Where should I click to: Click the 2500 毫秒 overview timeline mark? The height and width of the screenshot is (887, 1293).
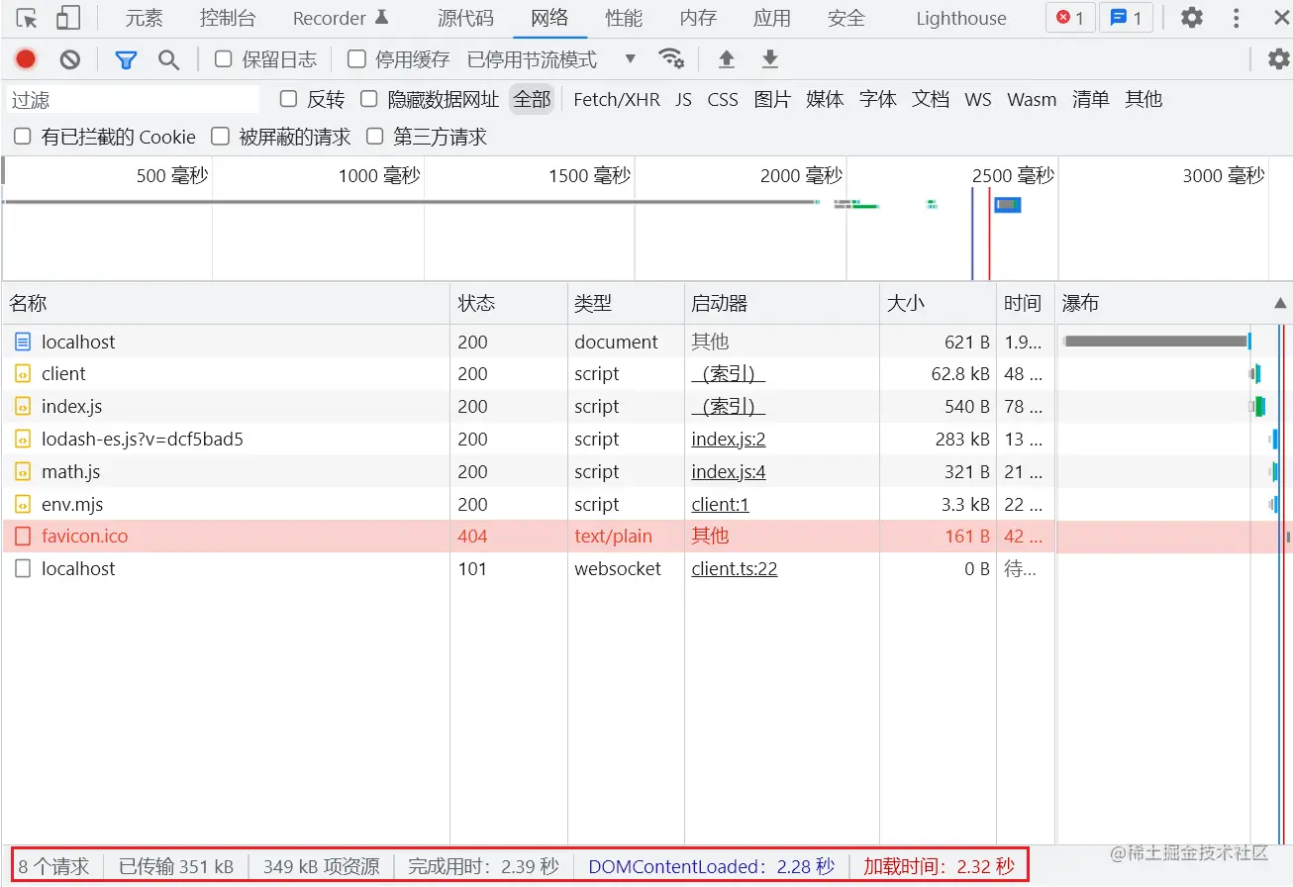(x=1013, y=176)
